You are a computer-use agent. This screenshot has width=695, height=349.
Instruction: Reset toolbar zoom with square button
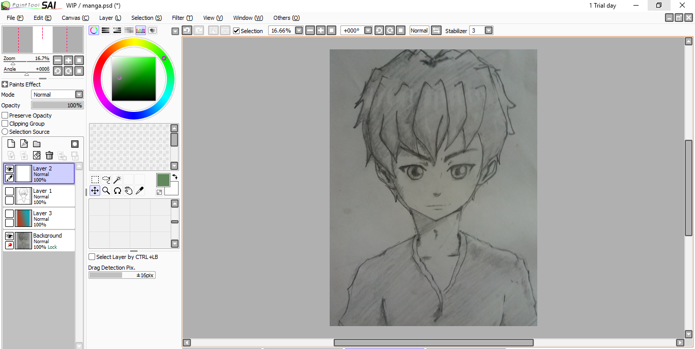331,31
